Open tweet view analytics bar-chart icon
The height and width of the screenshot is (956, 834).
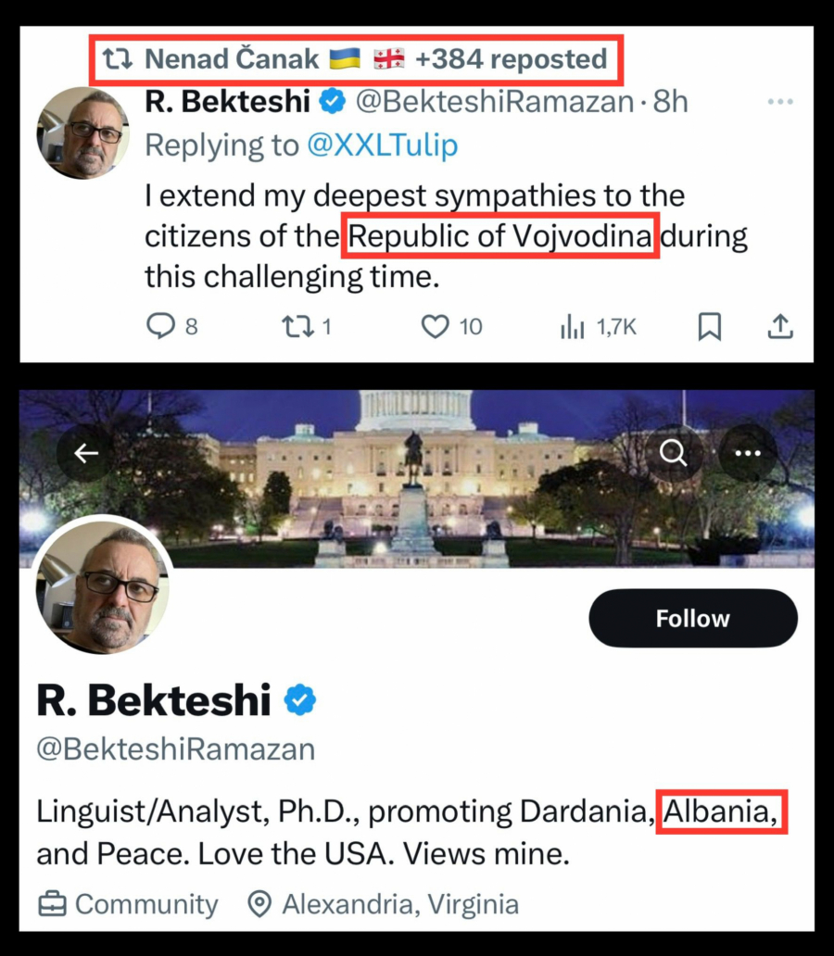coord(571,326)
